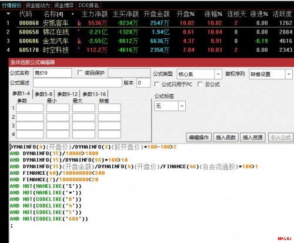Click the R marker beside 金龙汽车

[79, 42]
